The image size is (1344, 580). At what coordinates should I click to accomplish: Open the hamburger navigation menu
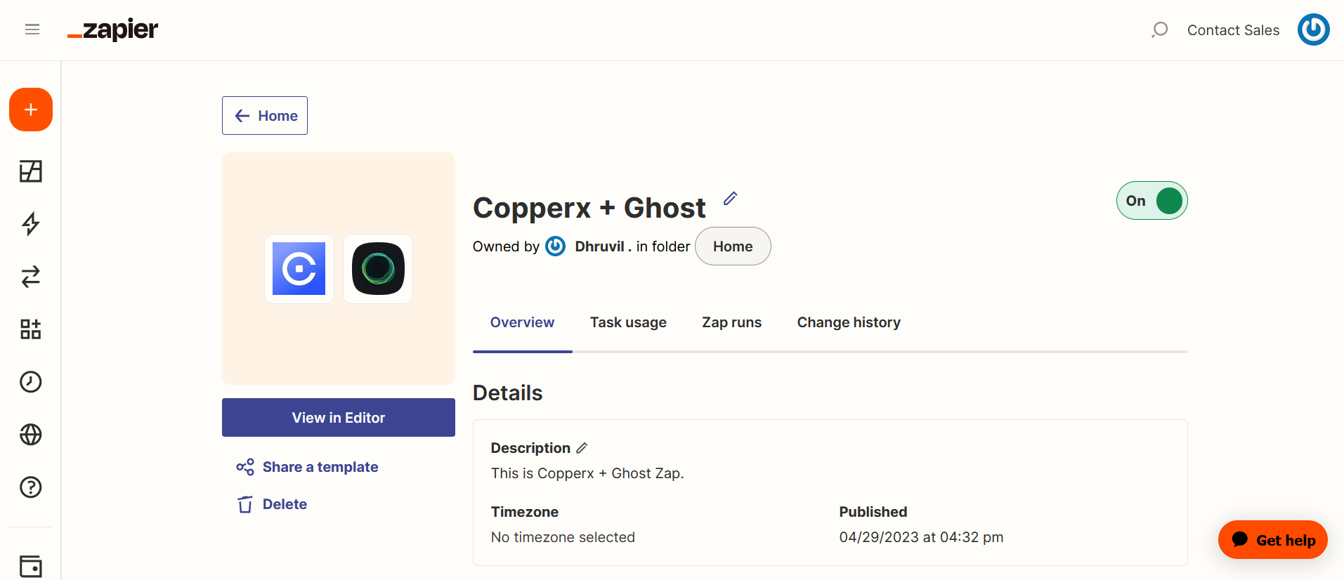[32, 29]
